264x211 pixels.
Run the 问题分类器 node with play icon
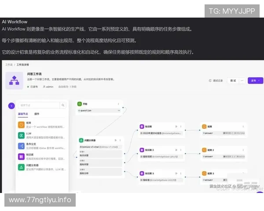coord(115,140)
